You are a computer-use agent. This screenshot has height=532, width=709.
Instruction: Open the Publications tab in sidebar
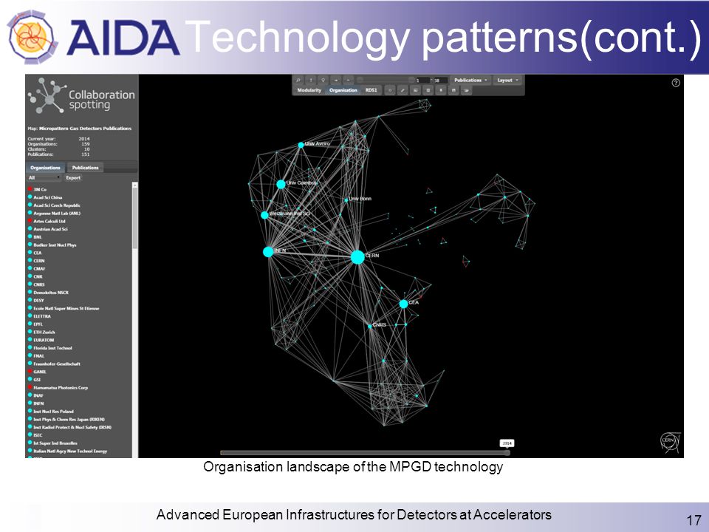tap(85, 168)
